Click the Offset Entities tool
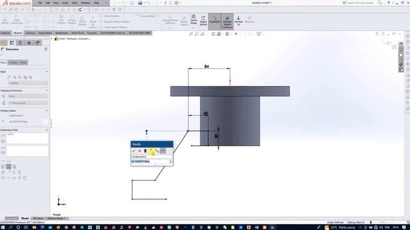 pyautogui.click(x=83, y=21)
